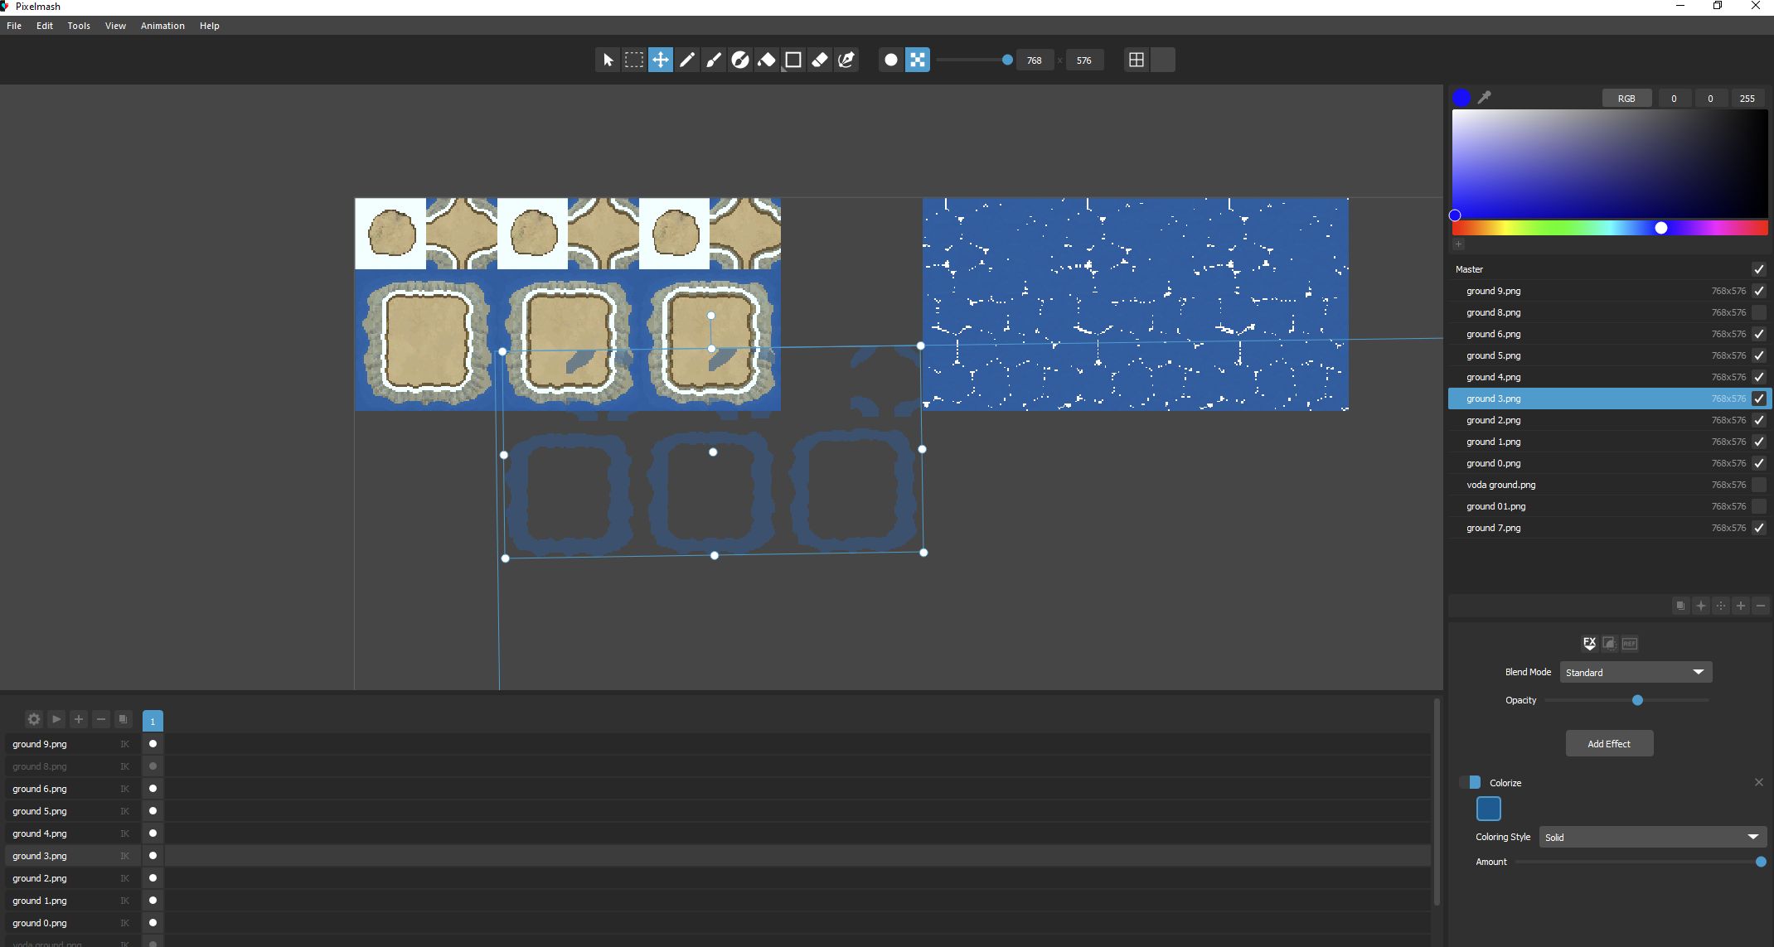Screen dimensions: 1774x947
Task: Show the ground 8.png layer
Action: coord(1758,312)
